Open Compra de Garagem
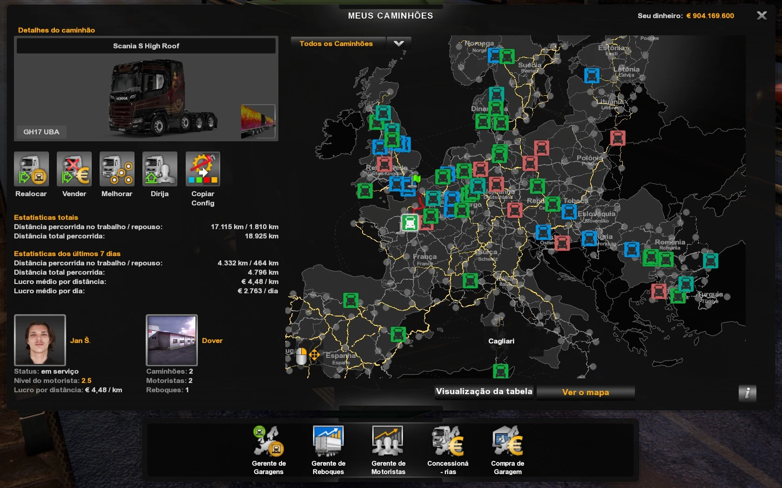 click(507, 442)
